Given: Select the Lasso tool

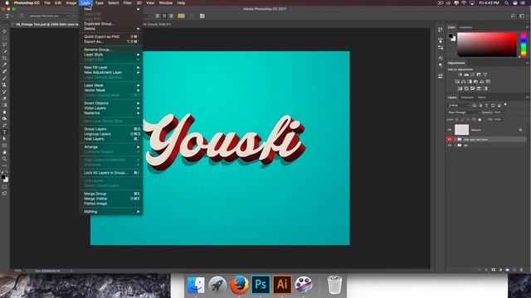Looking at the screenshot, I should coord(4,45).
